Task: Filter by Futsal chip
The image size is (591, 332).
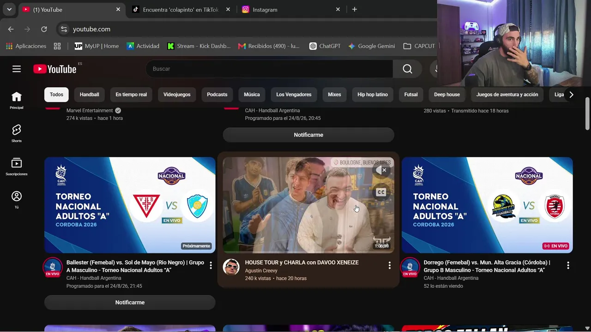Action: (411, 95)
